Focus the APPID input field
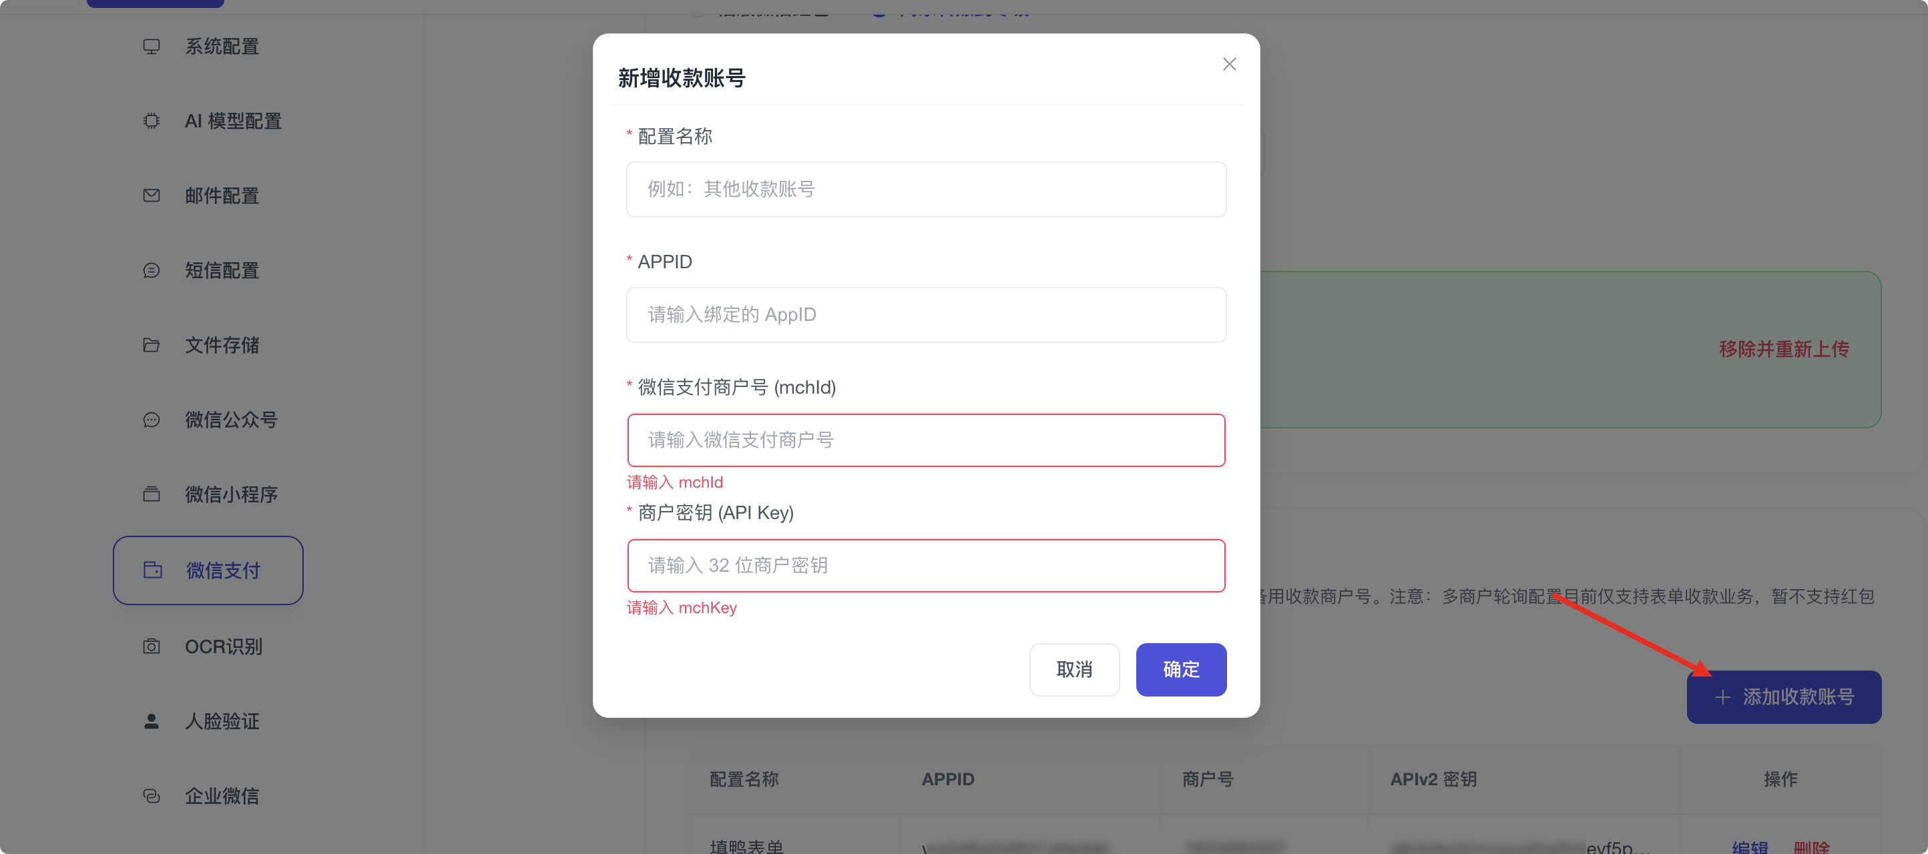1928x854 pixels. point(926,315)
